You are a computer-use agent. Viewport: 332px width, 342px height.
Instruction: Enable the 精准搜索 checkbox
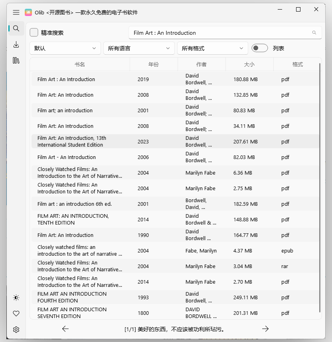click(x=34, y=32)
